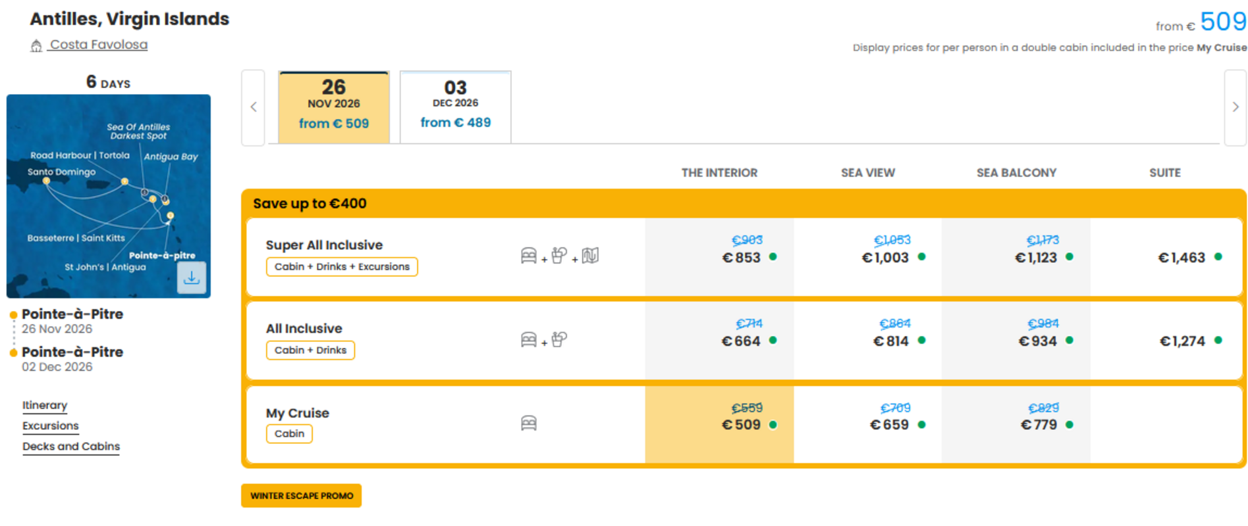This screenshot has width=1248, height=526.
Task: Download the itinerary map image
Action: pyautogui.click(x=192, y=277)
